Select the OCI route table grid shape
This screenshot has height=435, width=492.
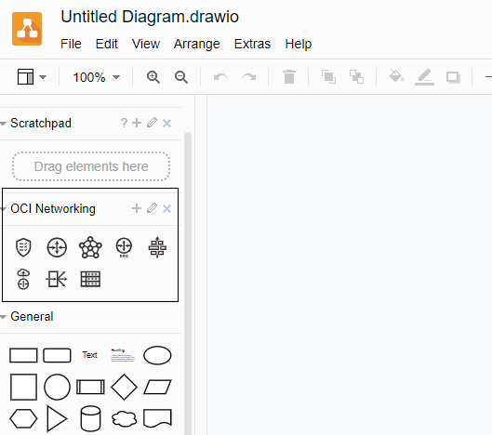(x=90, y=279)
